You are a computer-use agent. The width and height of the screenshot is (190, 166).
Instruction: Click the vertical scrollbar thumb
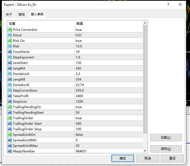[145, 79]
